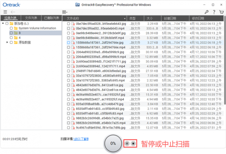The image size is (226, 154).
Task: Click the shopping cart icon
Action: (x=221, y=12)
